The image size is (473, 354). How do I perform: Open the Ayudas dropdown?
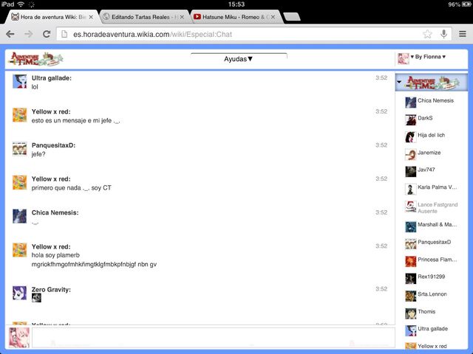[238, 59]
